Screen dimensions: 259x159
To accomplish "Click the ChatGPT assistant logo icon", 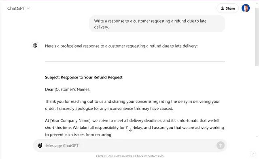I will coord(35,45).
